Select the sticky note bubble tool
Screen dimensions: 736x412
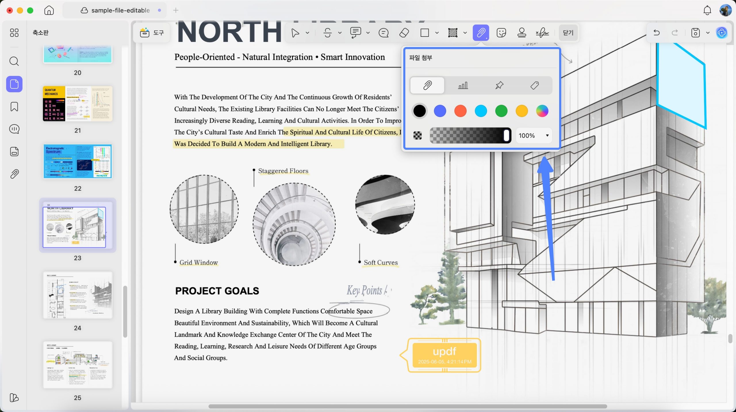click(384, 33)
